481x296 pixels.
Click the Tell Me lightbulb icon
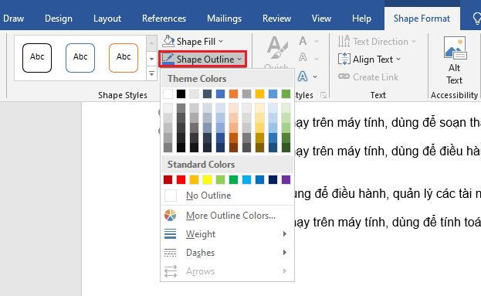[476, 19]
